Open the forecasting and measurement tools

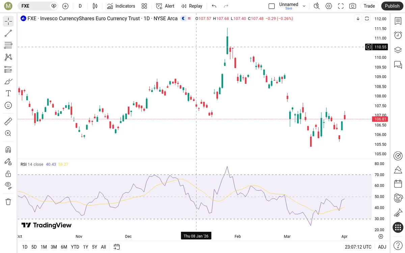click(x=8, y=69)
